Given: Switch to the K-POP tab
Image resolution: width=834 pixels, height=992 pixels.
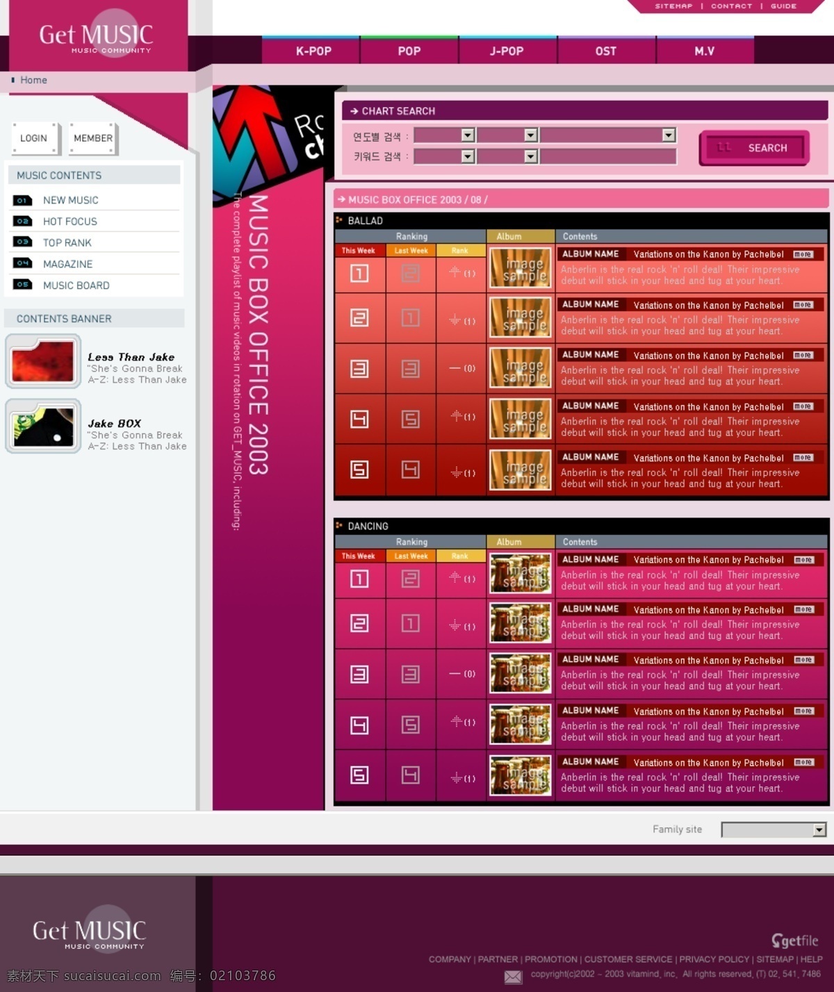Looking at the screenshot, I should coord(313,51).
